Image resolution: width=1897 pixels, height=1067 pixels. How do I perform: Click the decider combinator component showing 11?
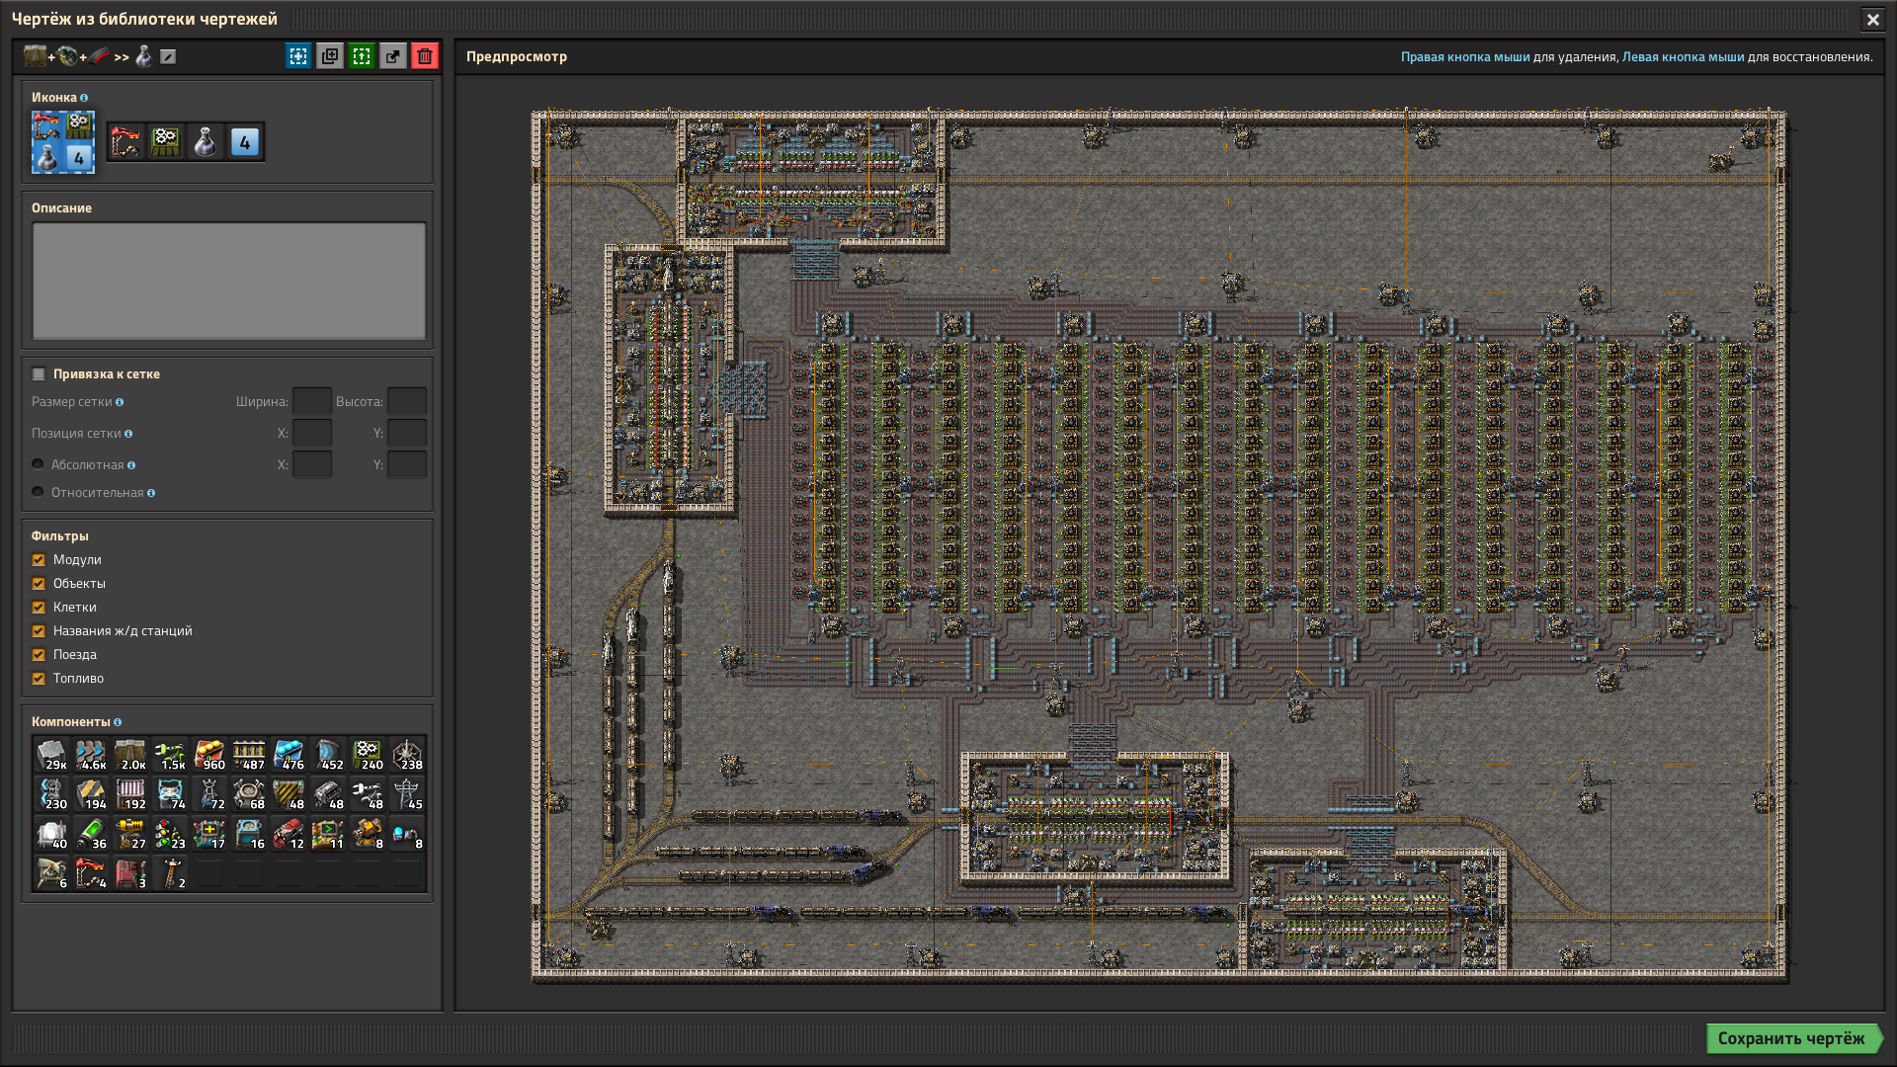[328, 834]
